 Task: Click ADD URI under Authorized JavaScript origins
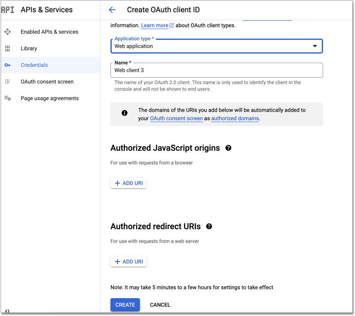click(x=128, y=183)
